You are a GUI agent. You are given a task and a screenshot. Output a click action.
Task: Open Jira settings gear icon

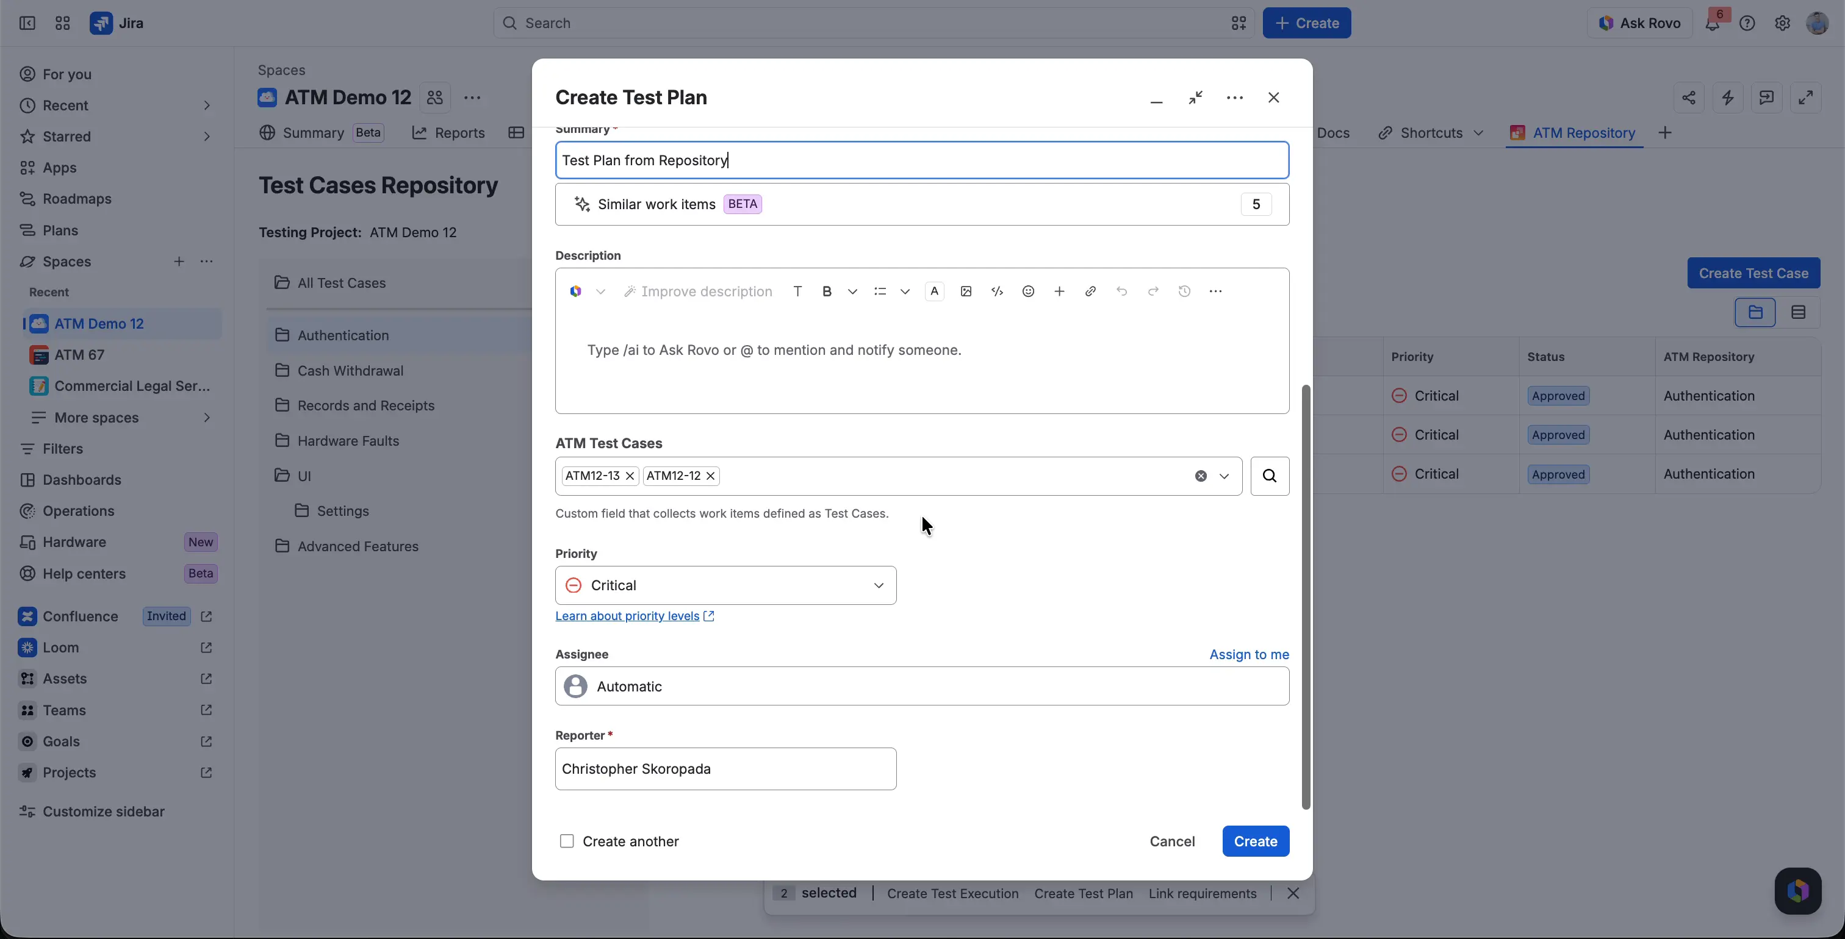[x=1783, y=23]
